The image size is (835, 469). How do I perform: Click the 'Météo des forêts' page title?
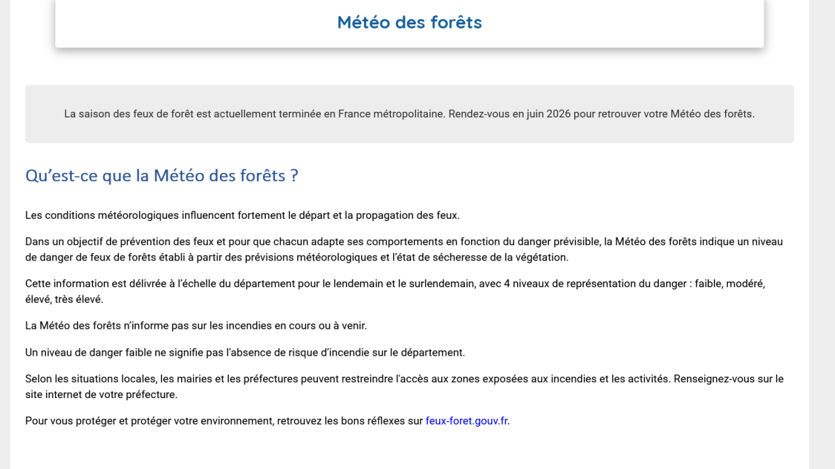point(409,22)
